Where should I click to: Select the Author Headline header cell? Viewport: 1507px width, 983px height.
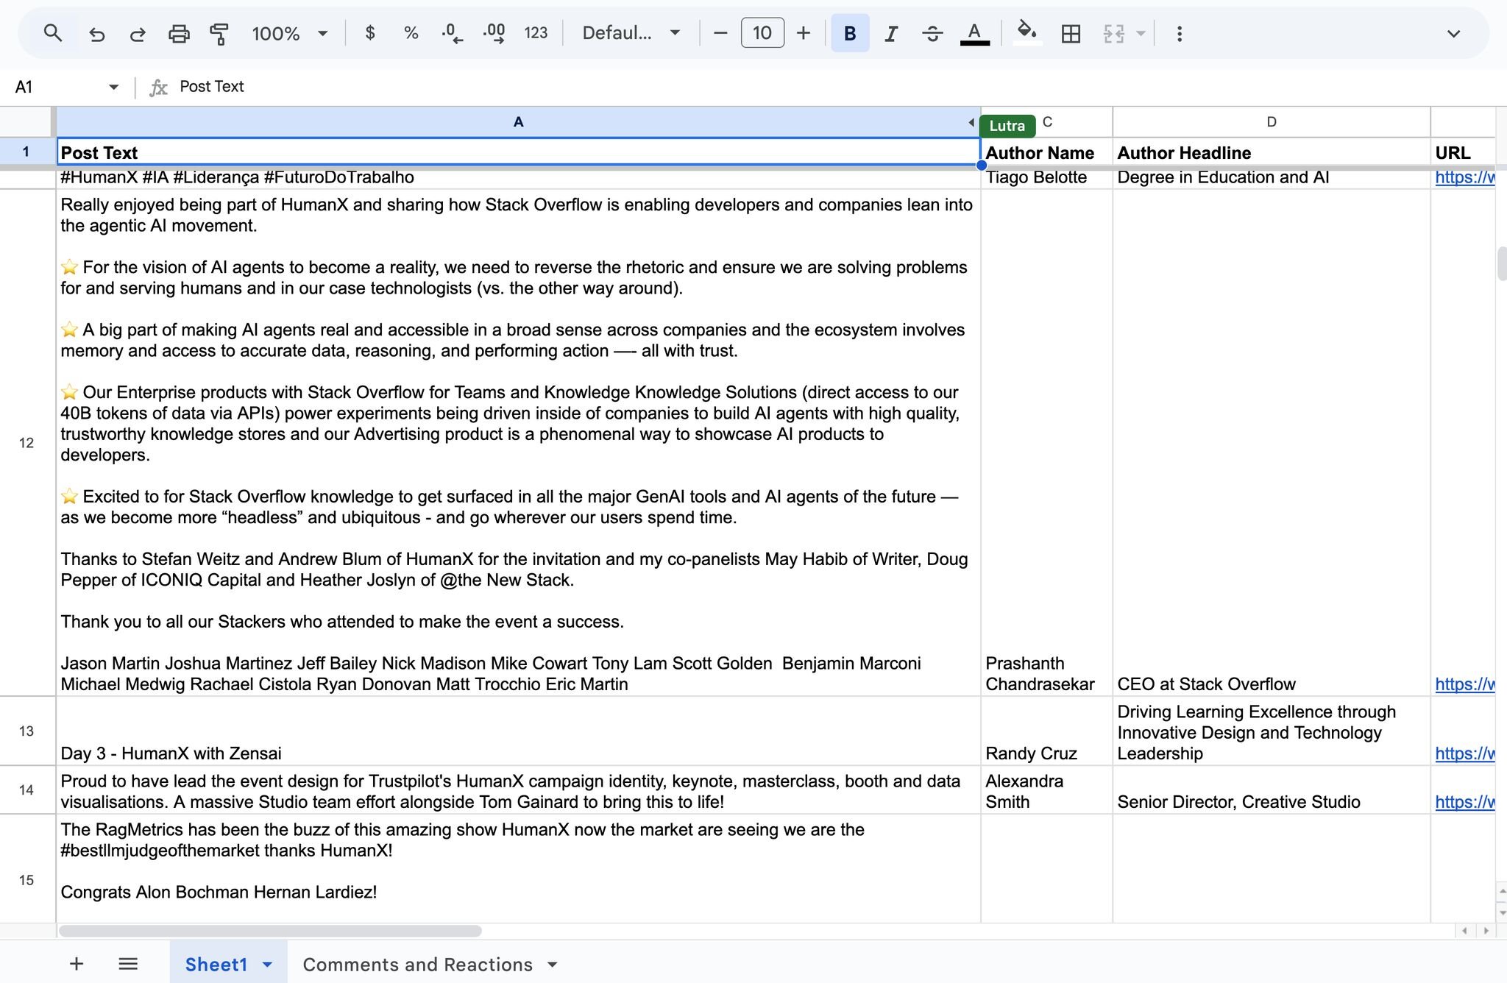tap(1271, 152)
